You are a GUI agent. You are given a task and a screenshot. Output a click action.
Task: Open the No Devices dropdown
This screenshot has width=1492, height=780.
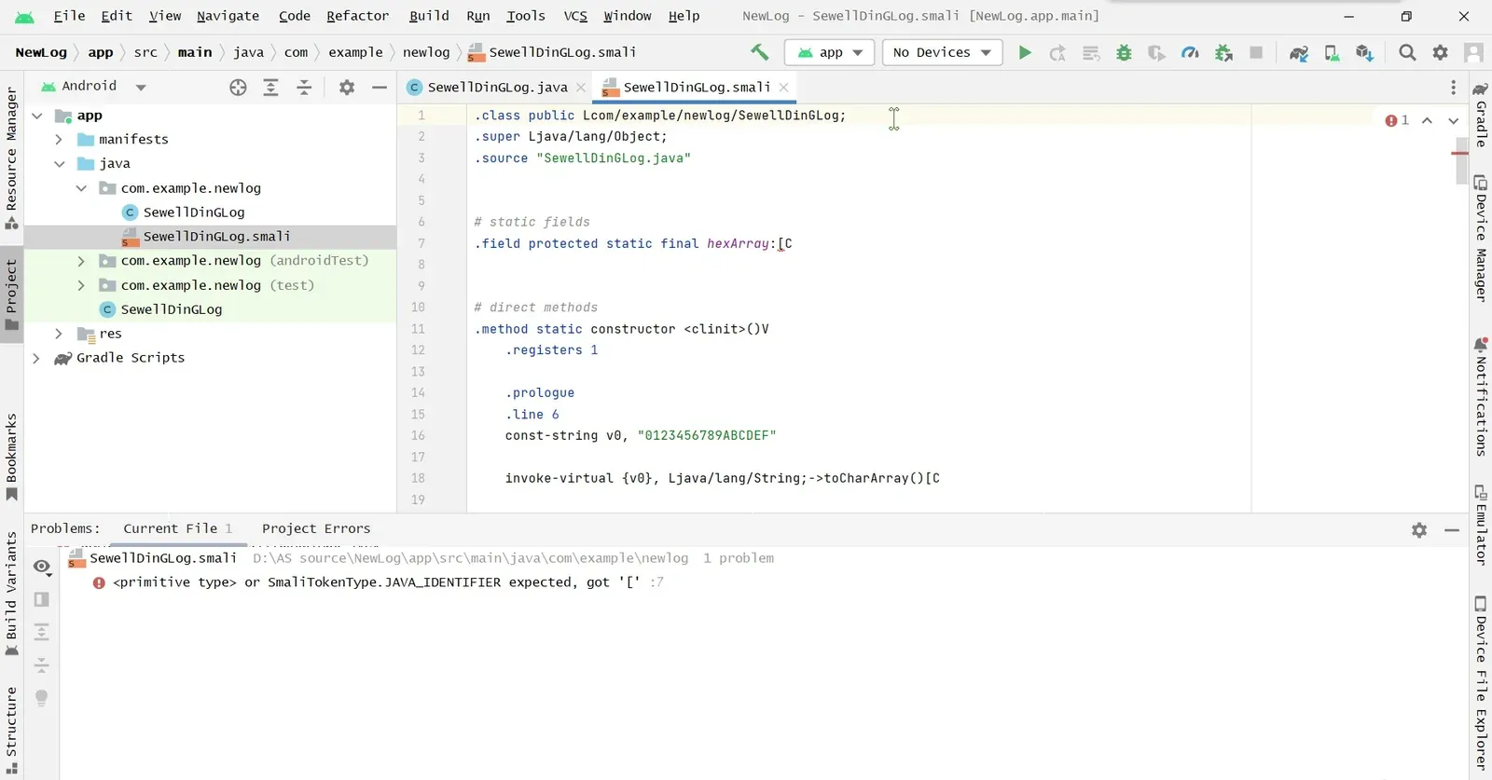pos(943,52)
